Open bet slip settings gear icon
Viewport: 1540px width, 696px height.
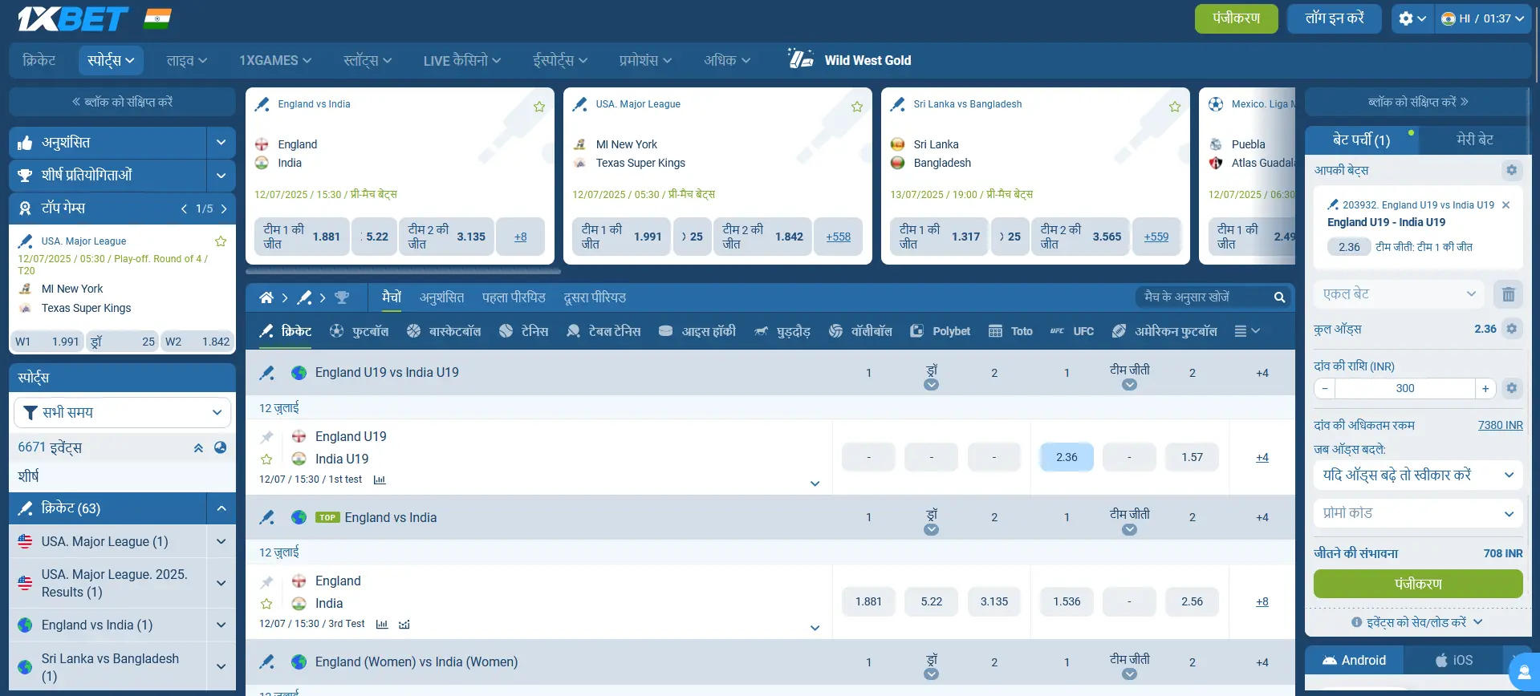click(x=1511, y=170)
